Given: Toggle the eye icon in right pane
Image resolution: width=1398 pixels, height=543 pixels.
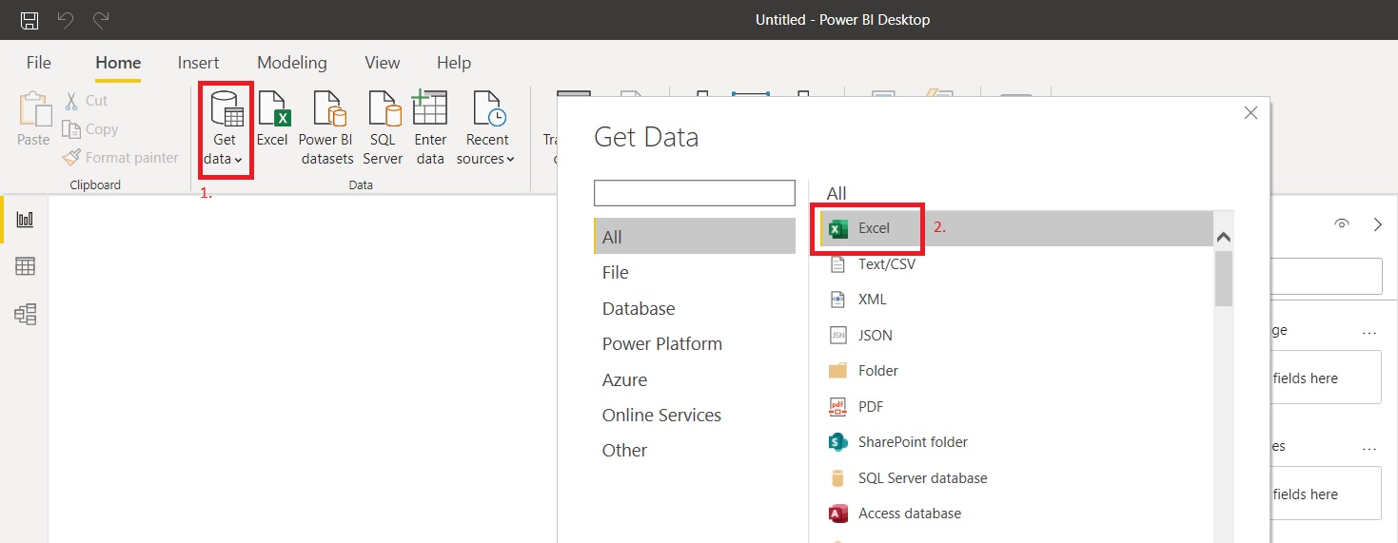Looking at the screenshot, I should (1342, 224).
